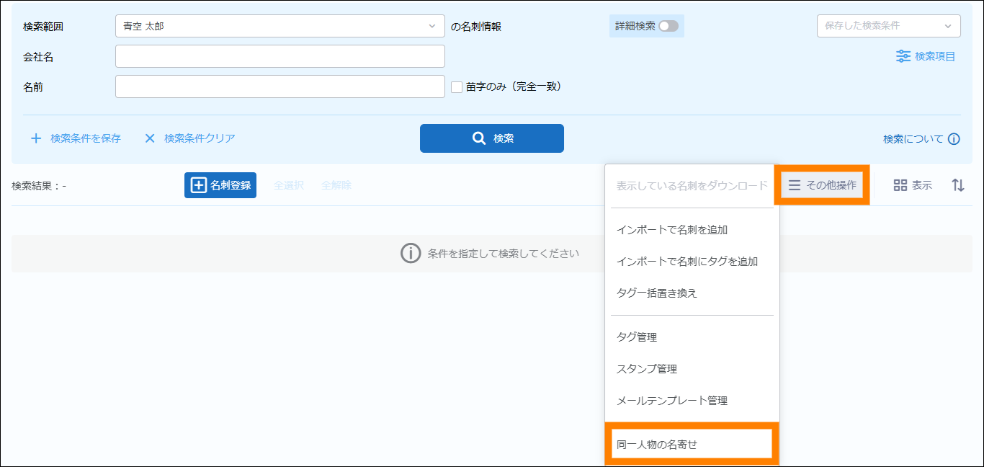Select メールテンプレート管理 menu entry
Viewport: 984px width, 467px height.
(671, 400)
